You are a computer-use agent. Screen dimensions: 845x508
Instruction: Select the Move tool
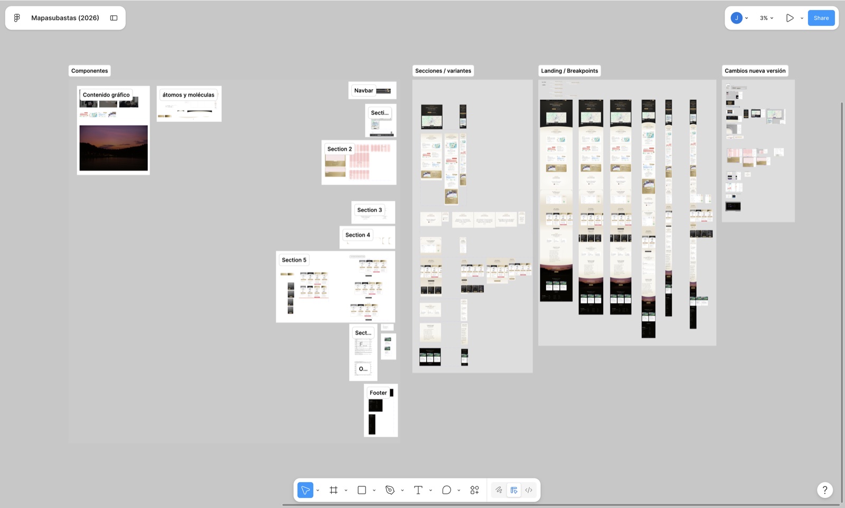pos(305,490)
